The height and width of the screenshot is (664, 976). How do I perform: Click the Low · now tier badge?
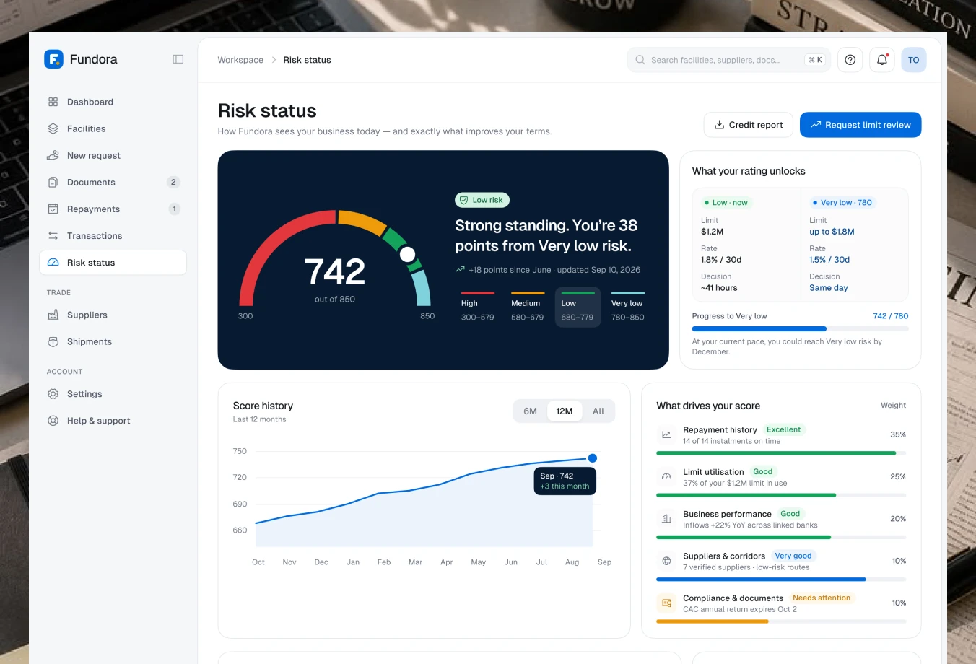(726, 203)
